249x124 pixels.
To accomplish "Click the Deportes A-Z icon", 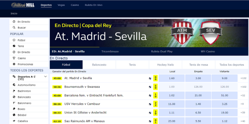I will (x=14, y=77).
